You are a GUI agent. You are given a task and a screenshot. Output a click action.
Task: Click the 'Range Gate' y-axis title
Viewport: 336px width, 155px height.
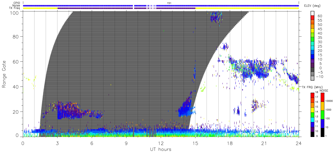pos(4,75)
